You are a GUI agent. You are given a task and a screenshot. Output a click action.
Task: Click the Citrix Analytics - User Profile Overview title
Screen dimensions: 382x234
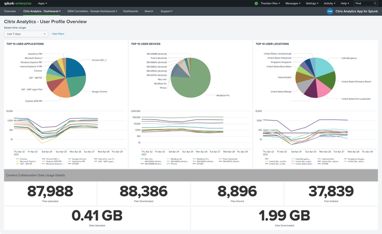45,22
